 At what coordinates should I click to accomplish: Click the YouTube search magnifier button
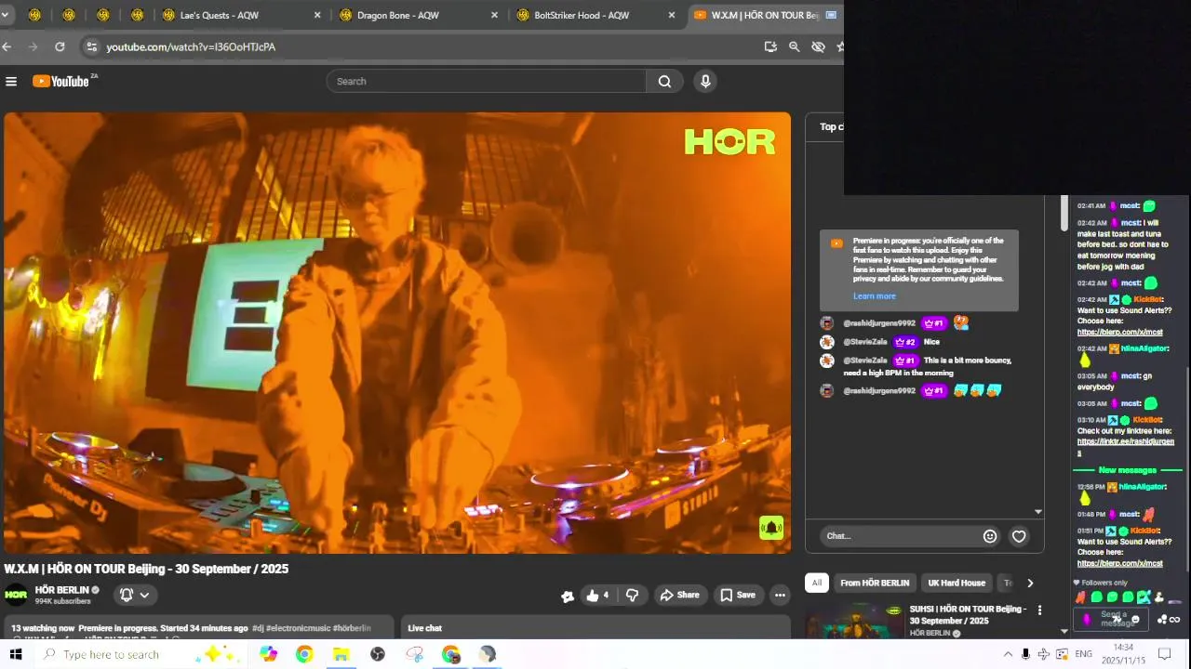click(x=664, y=82)
